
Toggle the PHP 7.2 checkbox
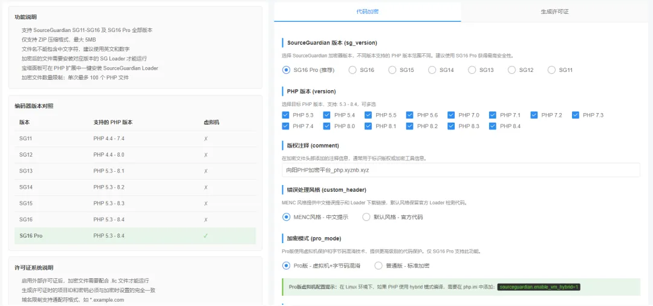tap(534, 115)
